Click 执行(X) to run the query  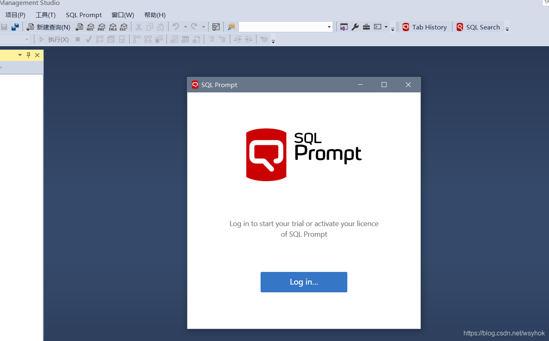click(x=57, y=39)
